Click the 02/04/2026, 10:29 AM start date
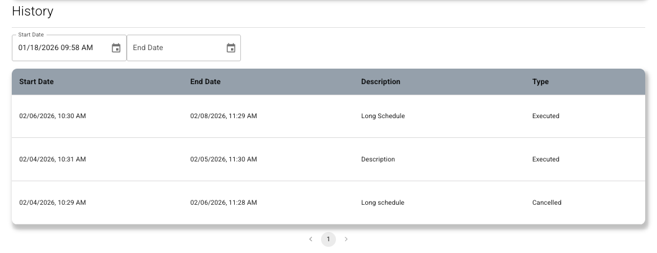The width and height of the screenshot is (657, 253). click(53, 203)
